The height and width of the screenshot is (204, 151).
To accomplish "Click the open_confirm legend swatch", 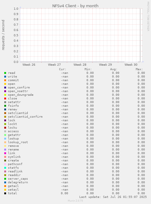I will tap(5, 88).
